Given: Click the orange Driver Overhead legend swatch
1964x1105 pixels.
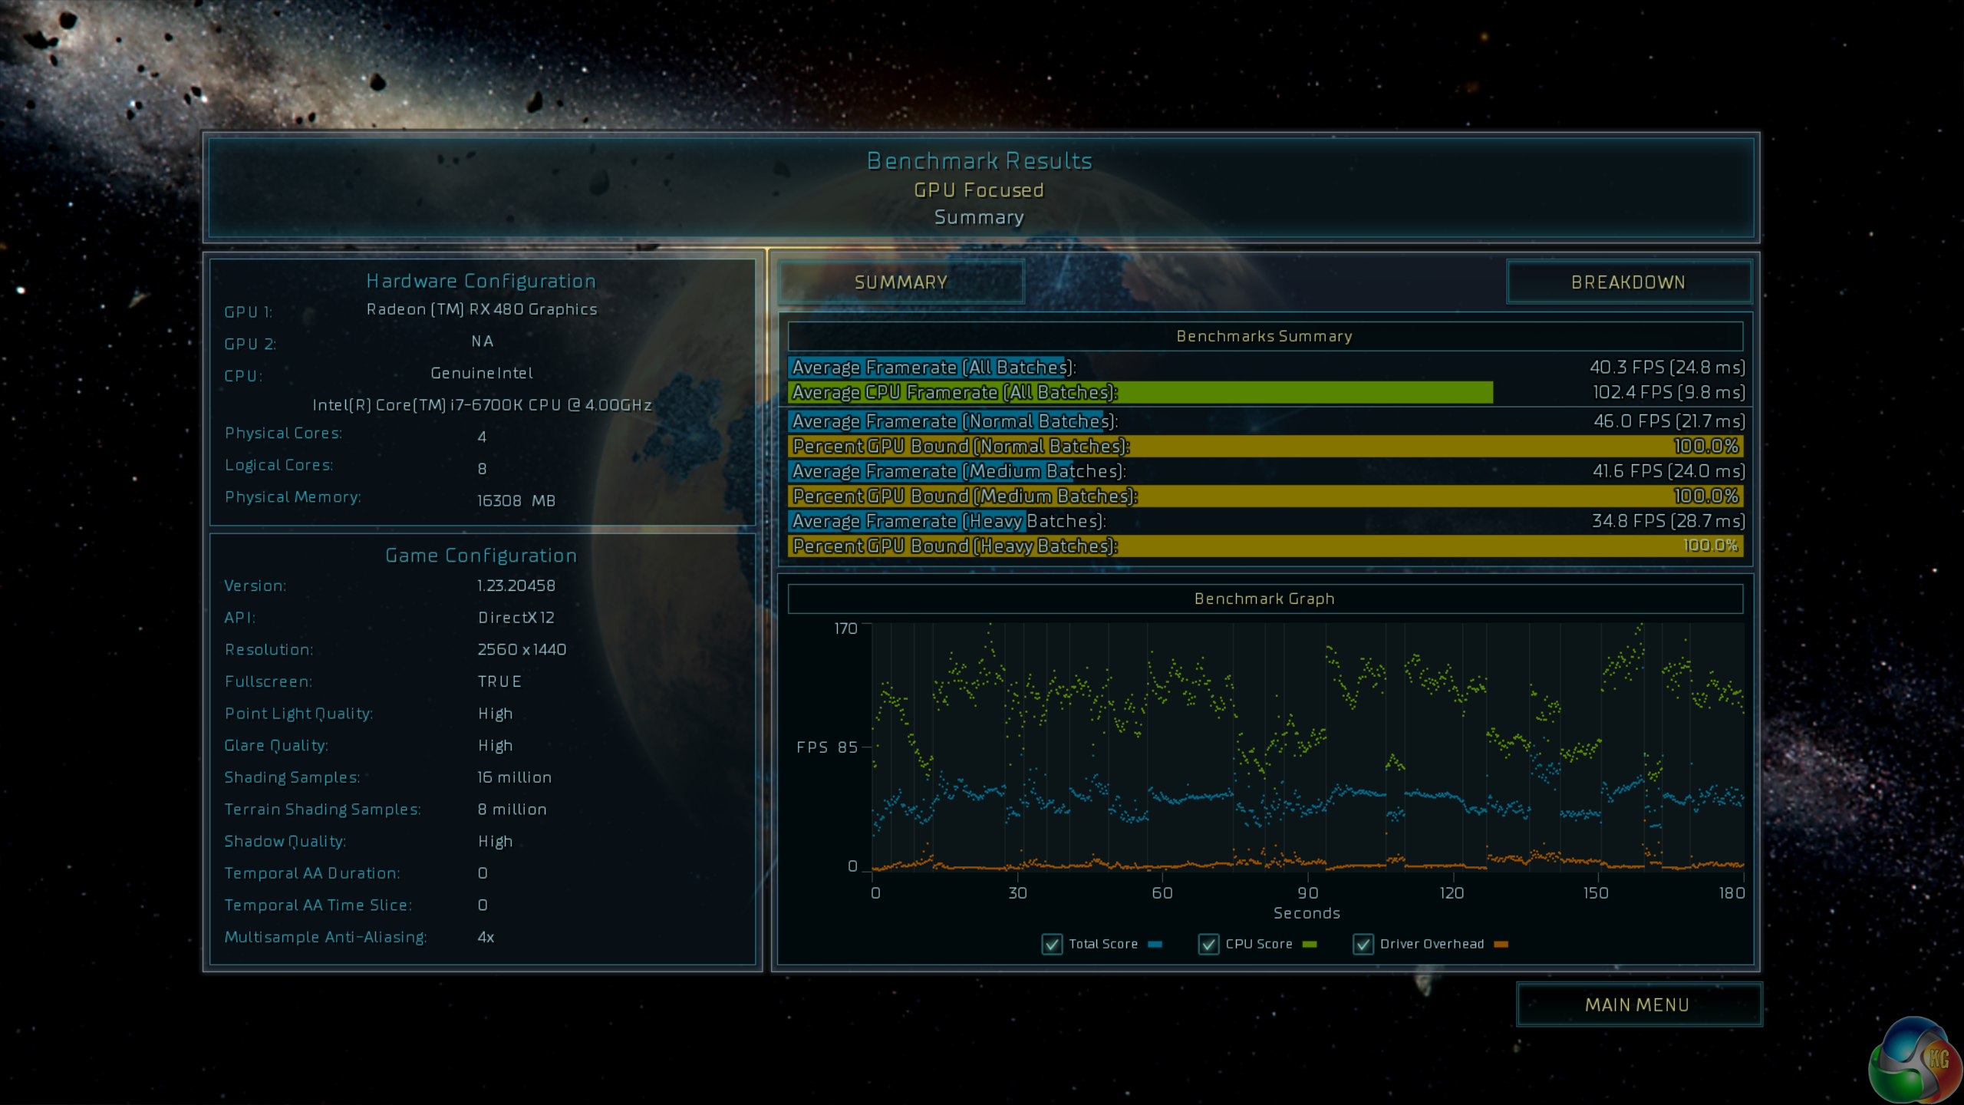Looking at the screenshot, I should coord(1501,944).
